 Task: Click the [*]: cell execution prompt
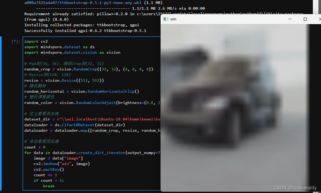(x=16, y=41)
